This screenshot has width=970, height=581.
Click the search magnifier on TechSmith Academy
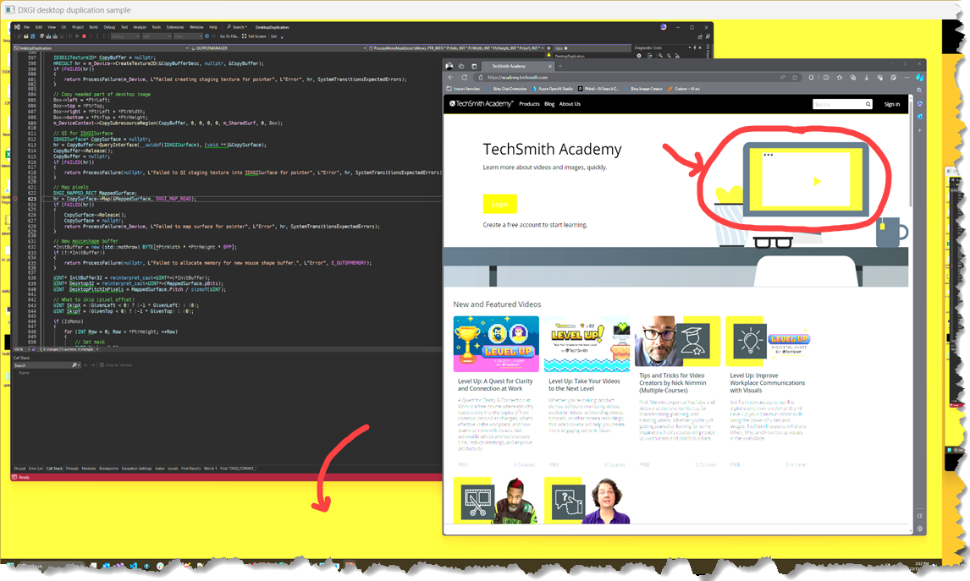click(868, 104)
